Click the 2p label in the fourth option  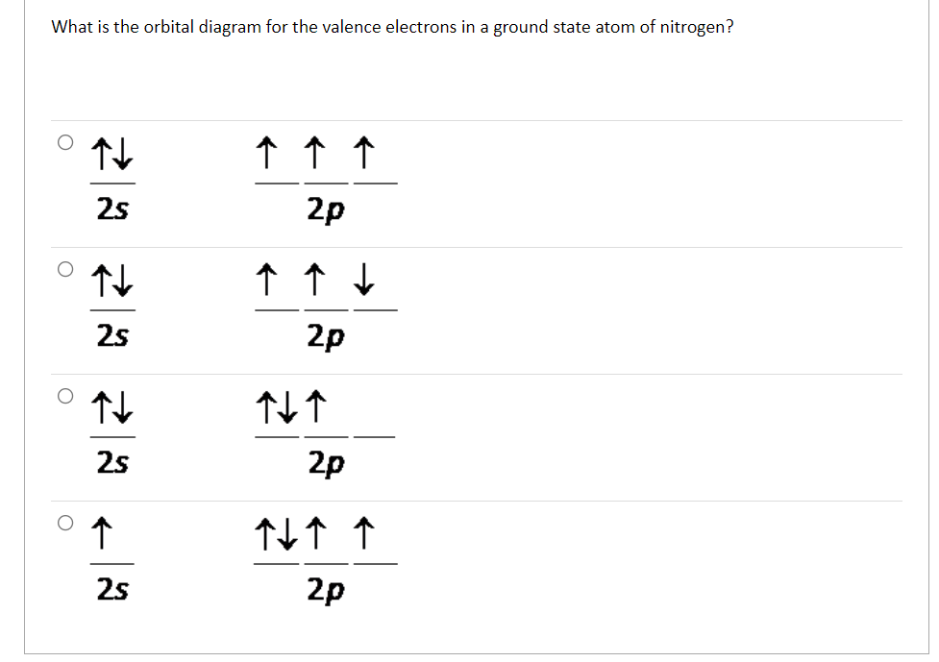coord(326,588)
